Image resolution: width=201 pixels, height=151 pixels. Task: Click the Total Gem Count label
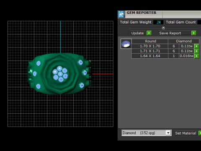(181, 22)
